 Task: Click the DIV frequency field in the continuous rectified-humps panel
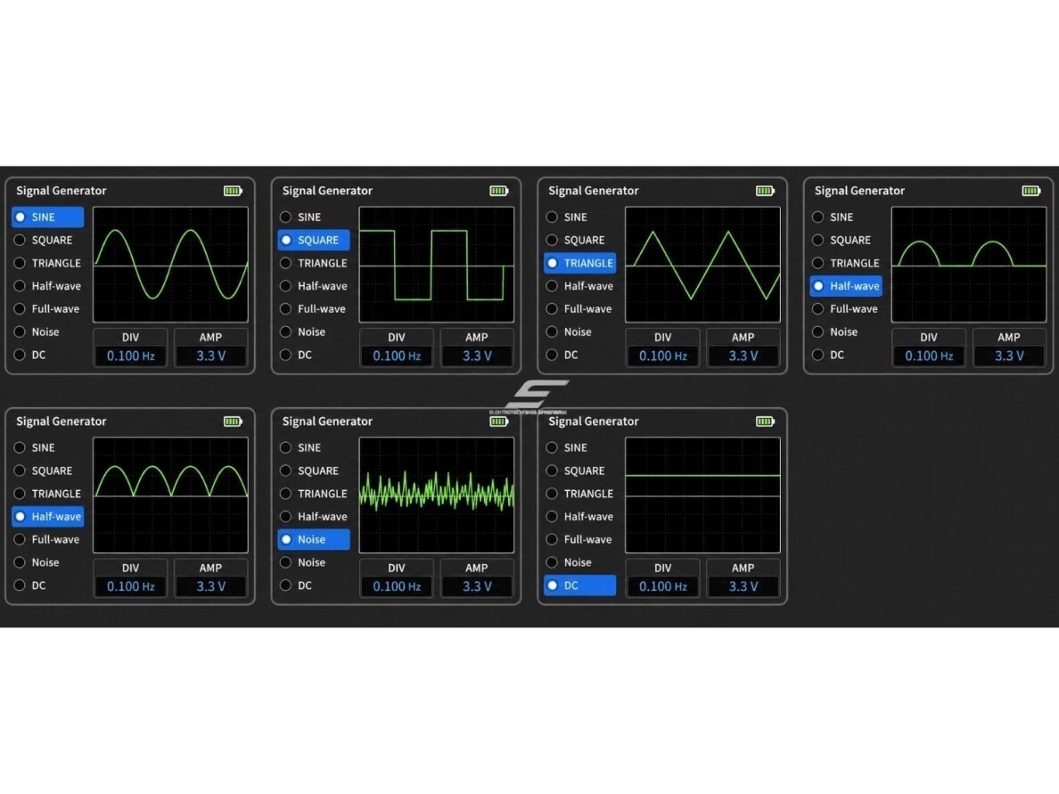tap(130, 586)
